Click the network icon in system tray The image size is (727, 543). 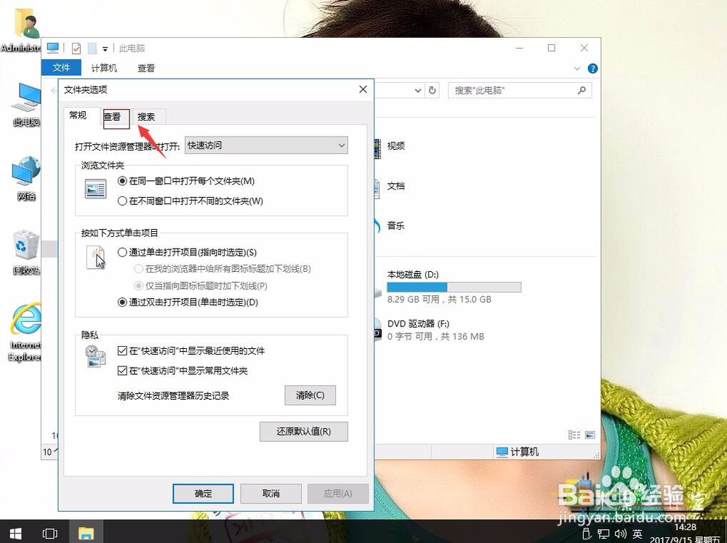(x=603, y=534)
